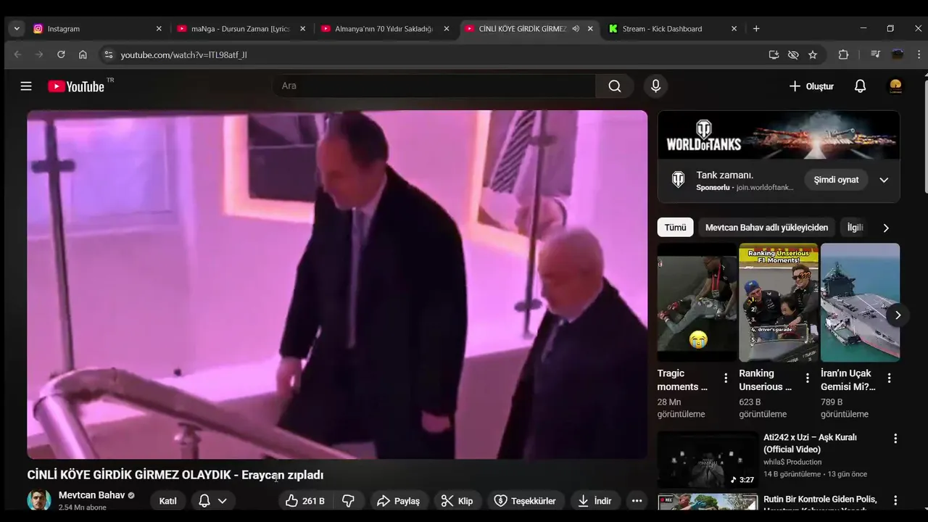The image size is (928, 522).
Task: Open media control music icon
Action: pos(875,54)
